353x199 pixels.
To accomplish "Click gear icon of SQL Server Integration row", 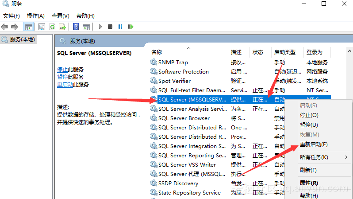I will point(154,146).
